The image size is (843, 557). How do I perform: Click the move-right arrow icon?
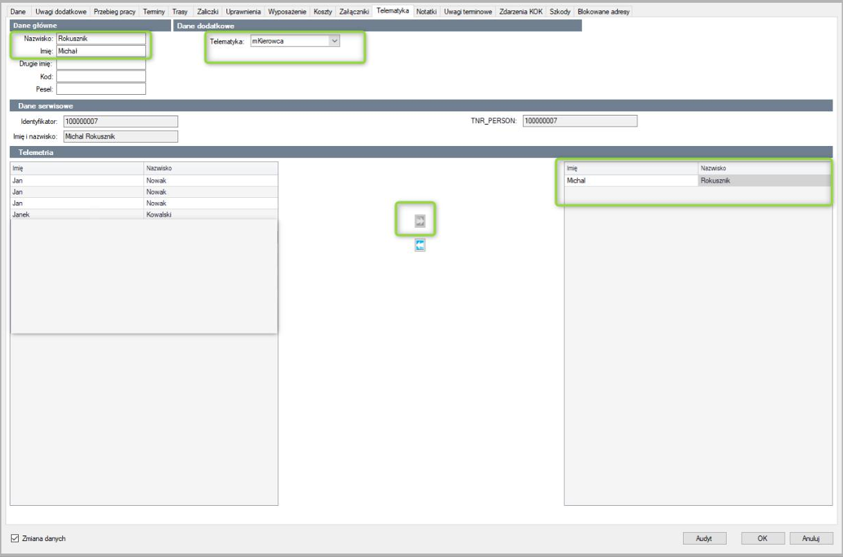point(419,221)
